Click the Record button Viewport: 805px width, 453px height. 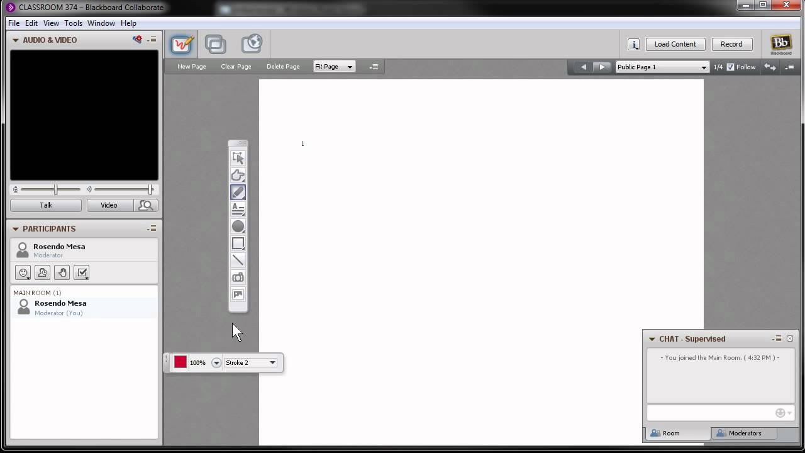pyautogui.click(x=731, y=44)
